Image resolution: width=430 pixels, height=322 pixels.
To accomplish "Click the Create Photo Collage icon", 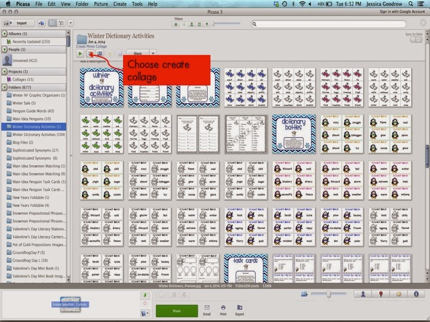I will 90,54.
